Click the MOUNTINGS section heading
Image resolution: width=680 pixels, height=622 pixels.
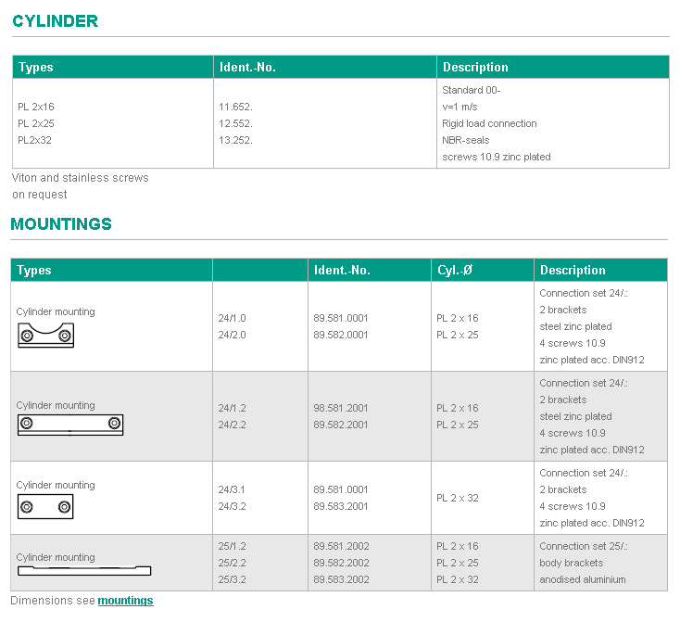click(61, 224)
